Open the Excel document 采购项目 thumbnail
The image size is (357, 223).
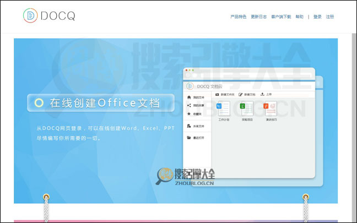tap(247, 108)
